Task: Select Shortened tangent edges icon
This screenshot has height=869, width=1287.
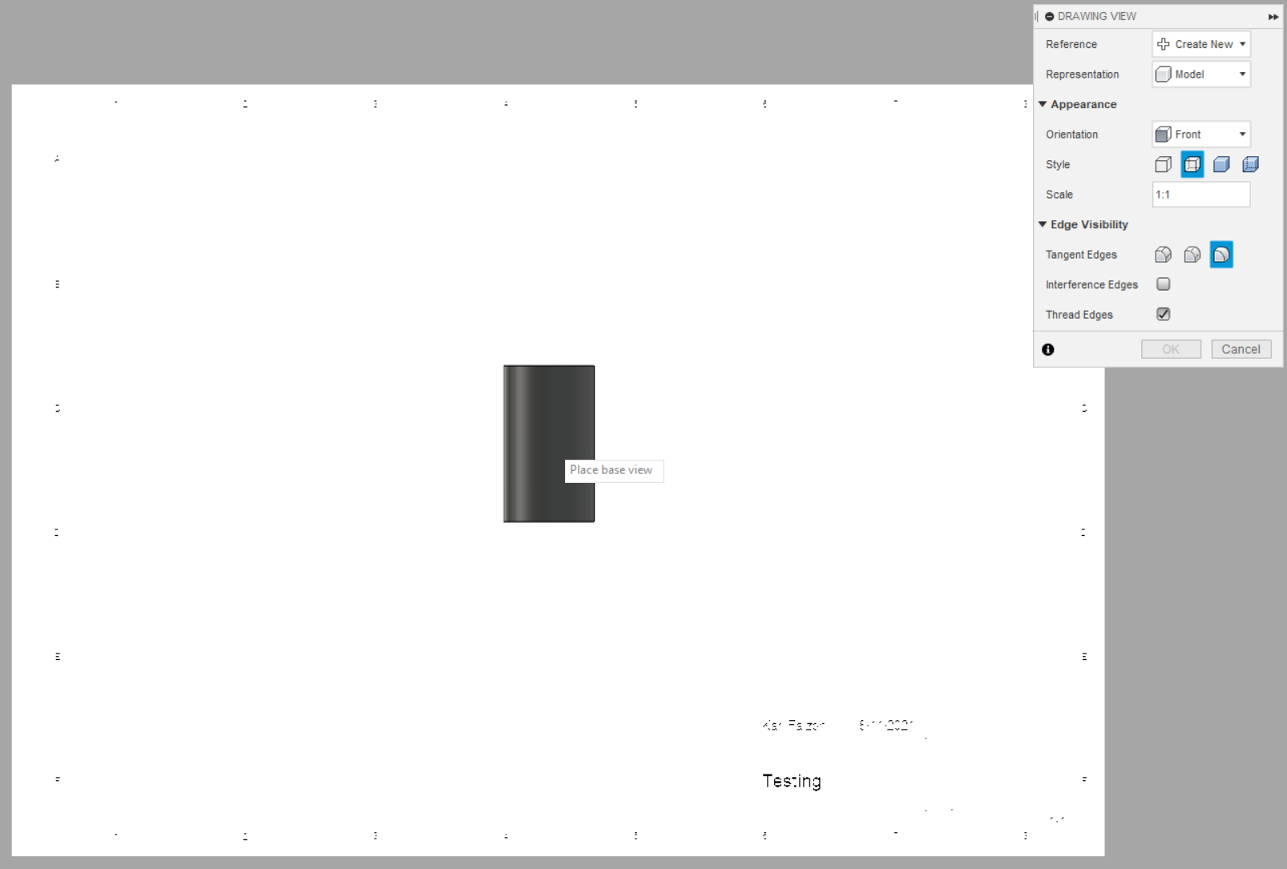Action: 1192,254
